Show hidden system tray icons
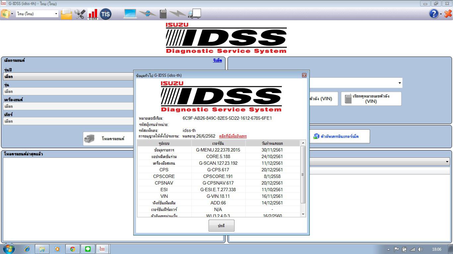 [388, 249]
